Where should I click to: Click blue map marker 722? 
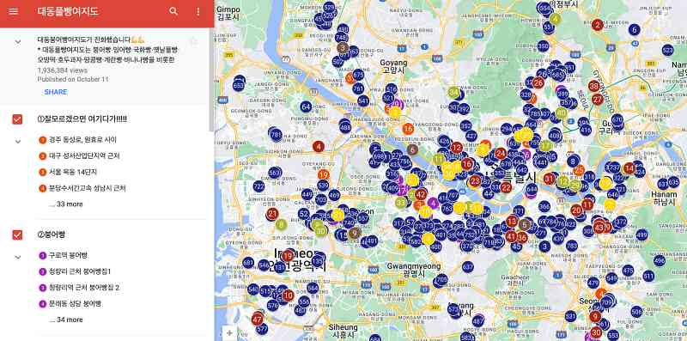coord(259,186)
